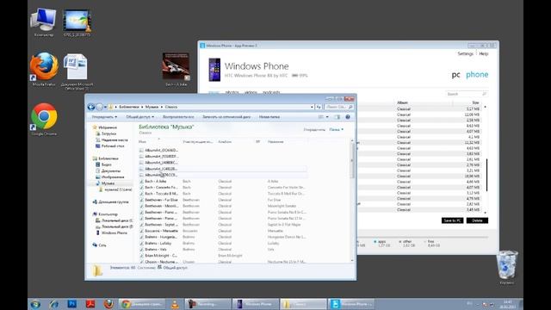Open the Mozilla Firefox desktop shortcut
The width and height of the screenshot is (551, 310).
(44, 69)
